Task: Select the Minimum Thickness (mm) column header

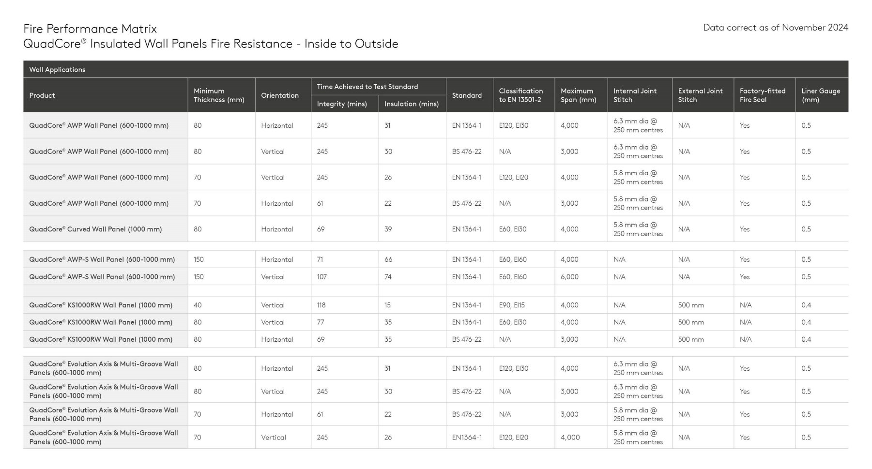Action: pos(219,95)
